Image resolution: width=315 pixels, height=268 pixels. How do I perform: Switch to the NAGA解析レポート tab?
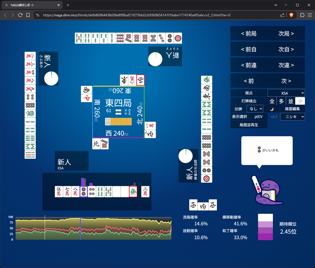tap(30, 5)
